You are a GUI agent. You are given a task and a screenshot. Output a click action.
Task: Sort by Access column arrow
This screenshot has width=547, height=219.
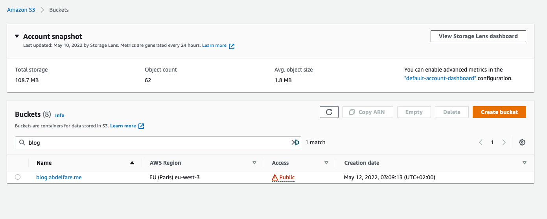pyautogui.click(x=326, y=163)
